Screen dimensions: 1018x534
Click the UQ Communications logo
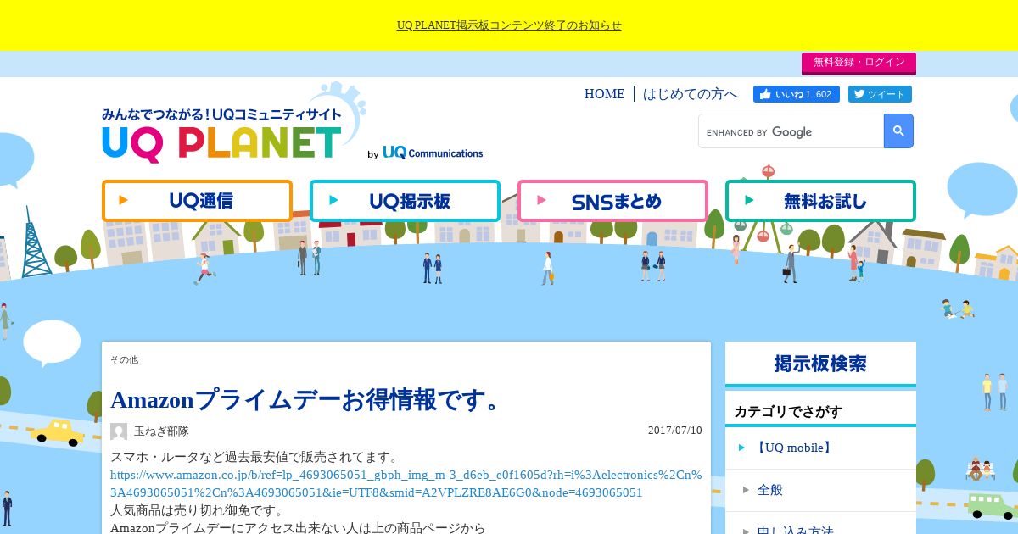[433, 153]
